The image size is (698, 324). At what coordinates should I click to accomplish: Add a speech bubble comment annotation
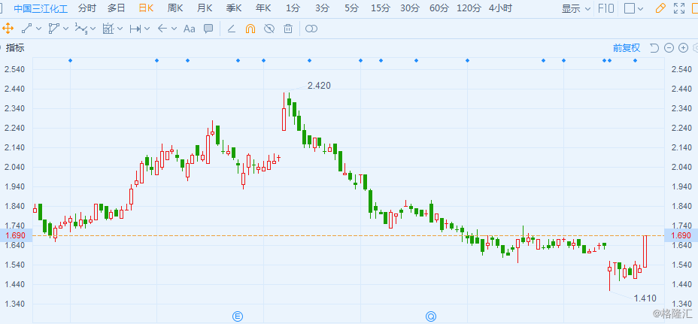point(208,29)
